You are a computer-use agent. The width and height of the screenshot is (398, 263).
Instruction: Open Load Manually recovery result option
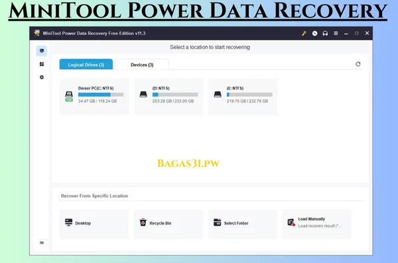pyautogui.click(x=317, y=224)
